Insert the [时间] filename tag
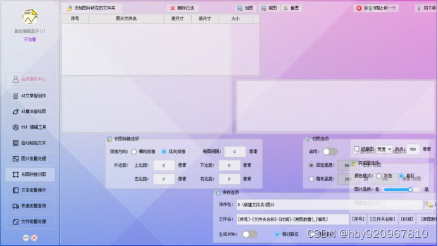Image resolution: width=438 pixels, height=246 pixels. pos(407,219)
